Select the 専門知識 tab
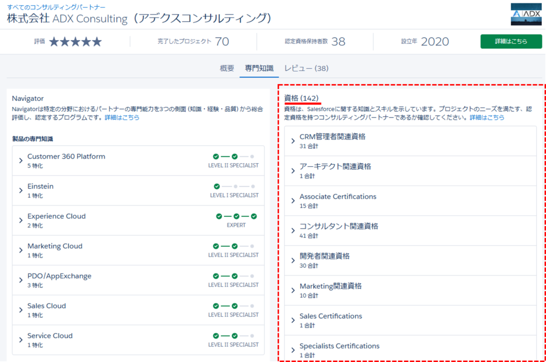 (259, 68)
